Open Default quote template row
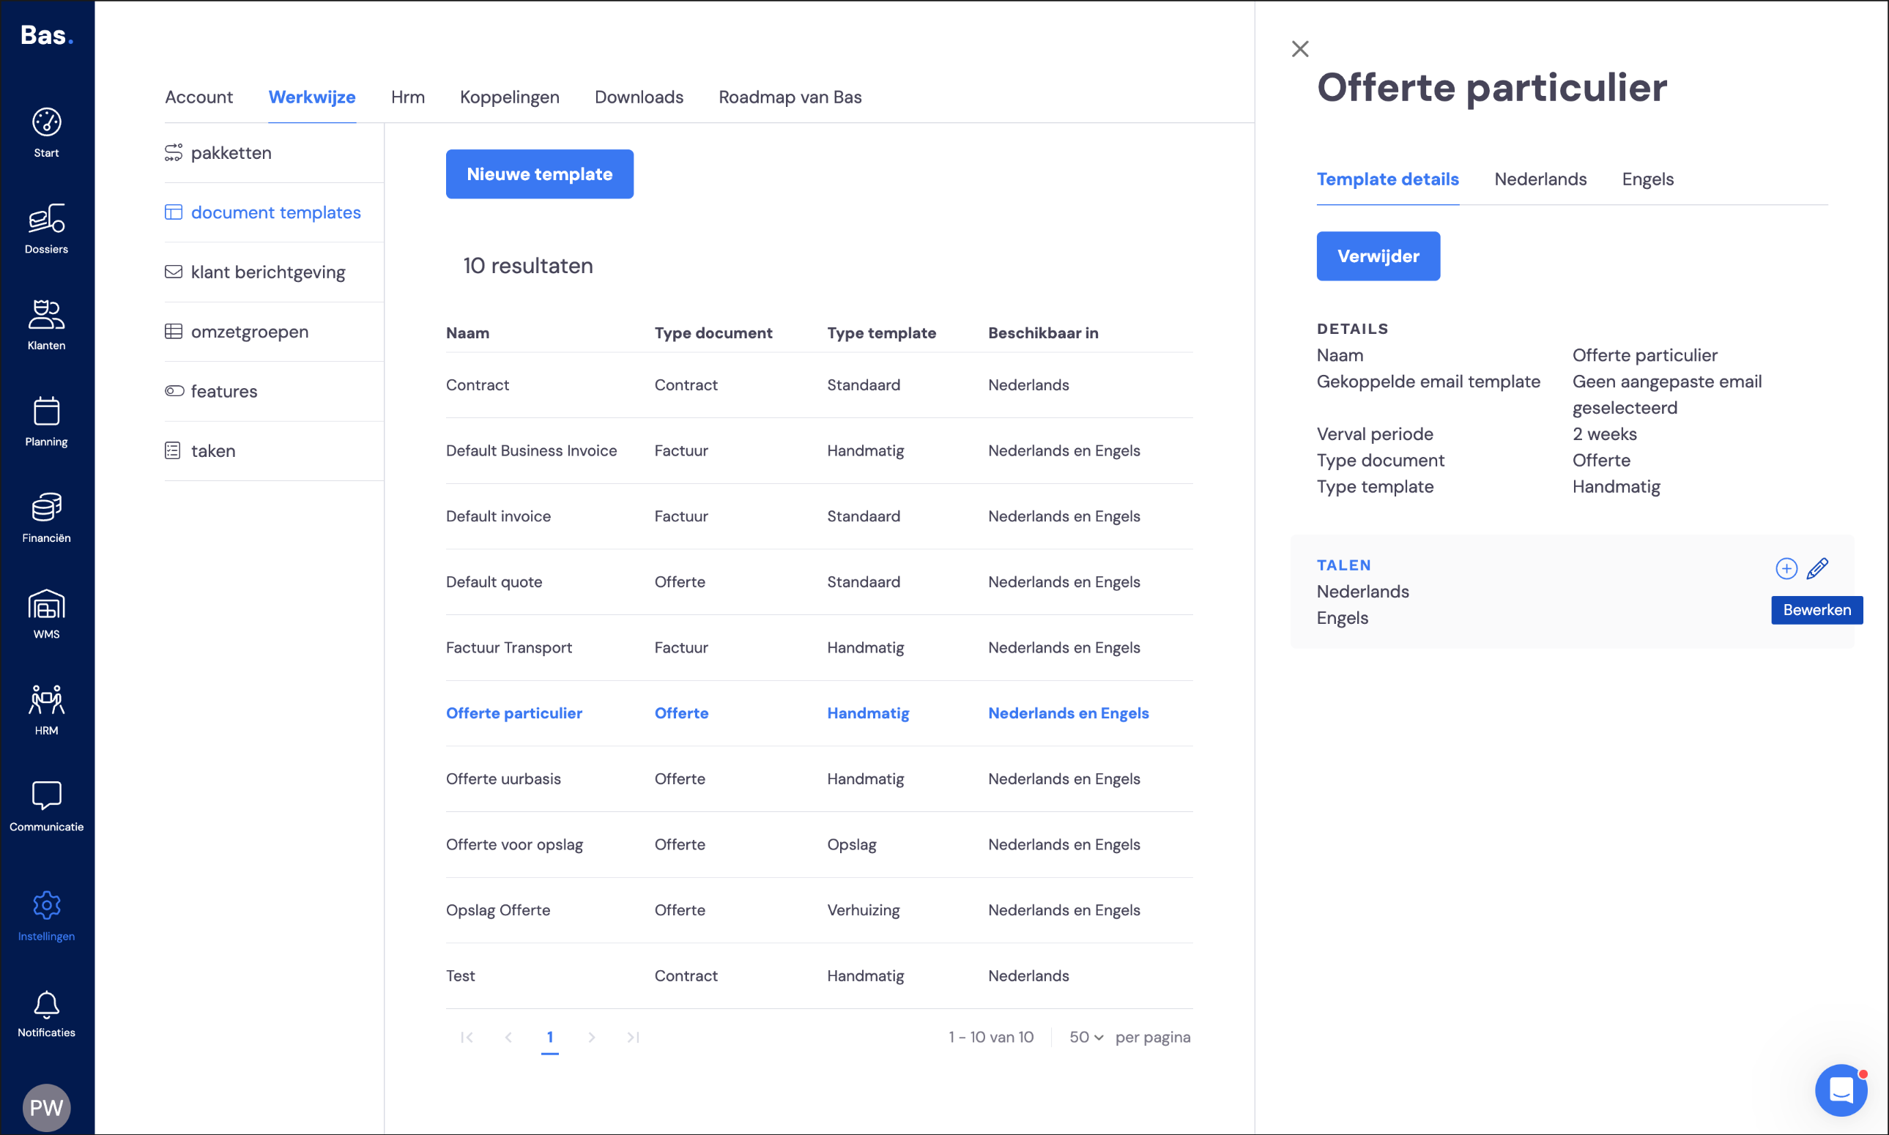Image resolution: width=1889 pixels, height=1135 pixels. click(x=819, y=583)
